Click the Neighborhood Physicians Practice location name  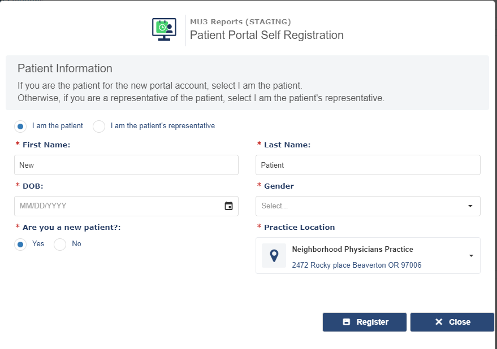click(352, 250)
